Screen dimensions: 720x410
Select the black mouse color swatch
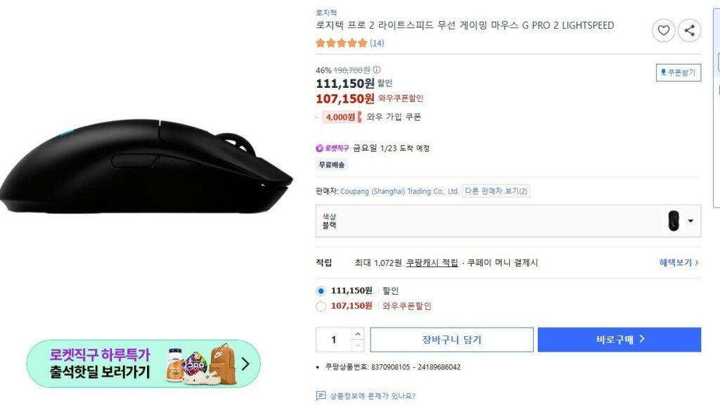click(x=672, y=222)
